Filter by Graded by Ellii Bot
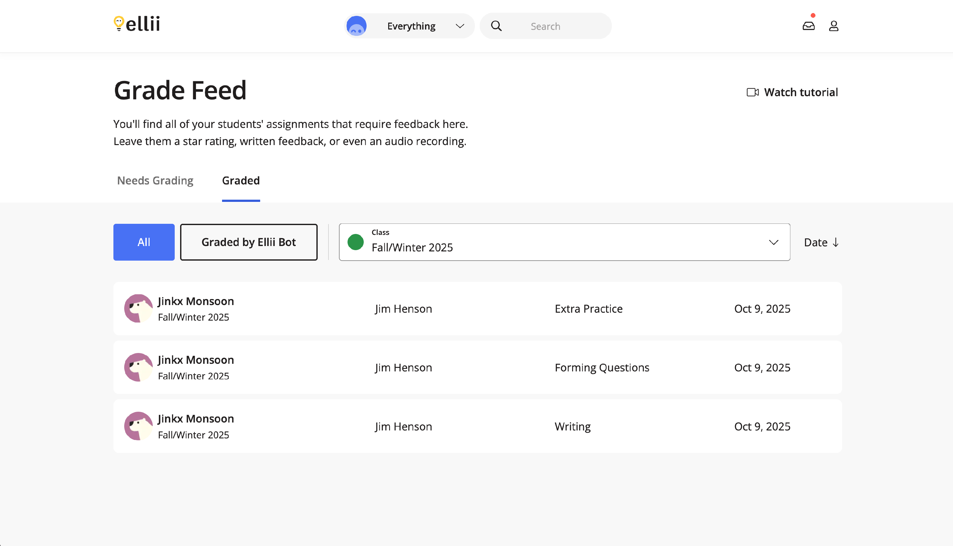Viewport: 953px width, 546px height. (x=248, y=242)
